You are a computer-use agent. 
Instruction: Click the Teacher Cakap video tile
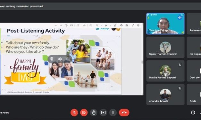click(165, 24)
